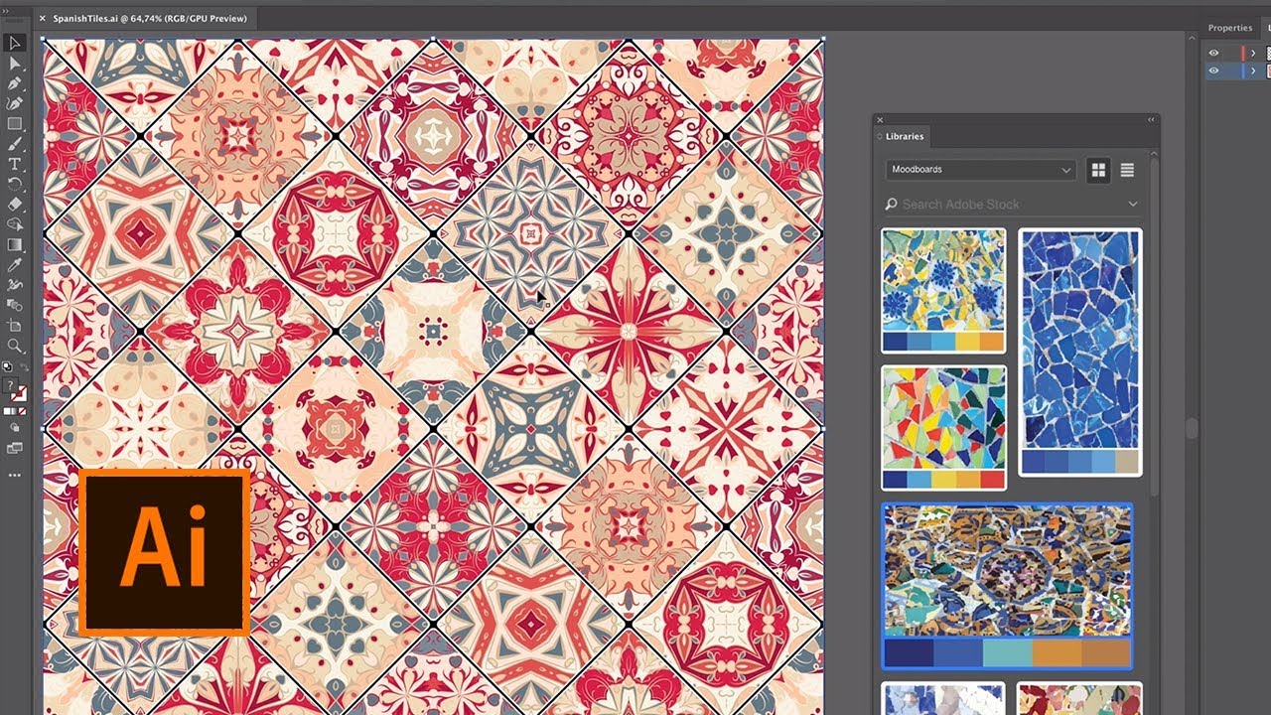
Task: Select the Pen tool
Action: point(15,83)
